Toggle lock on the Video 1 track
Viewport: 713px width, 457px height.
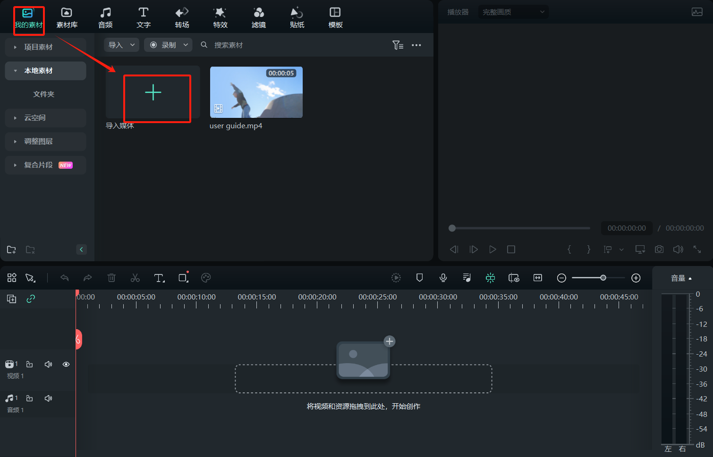(x=29, y=364)
